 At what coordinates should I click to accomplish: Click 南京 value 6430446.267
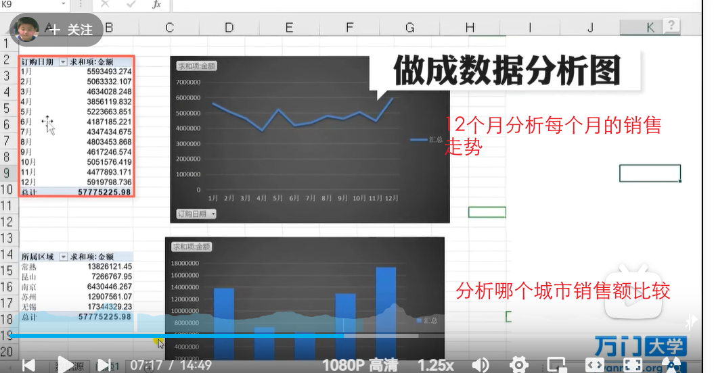pos(110,287)
